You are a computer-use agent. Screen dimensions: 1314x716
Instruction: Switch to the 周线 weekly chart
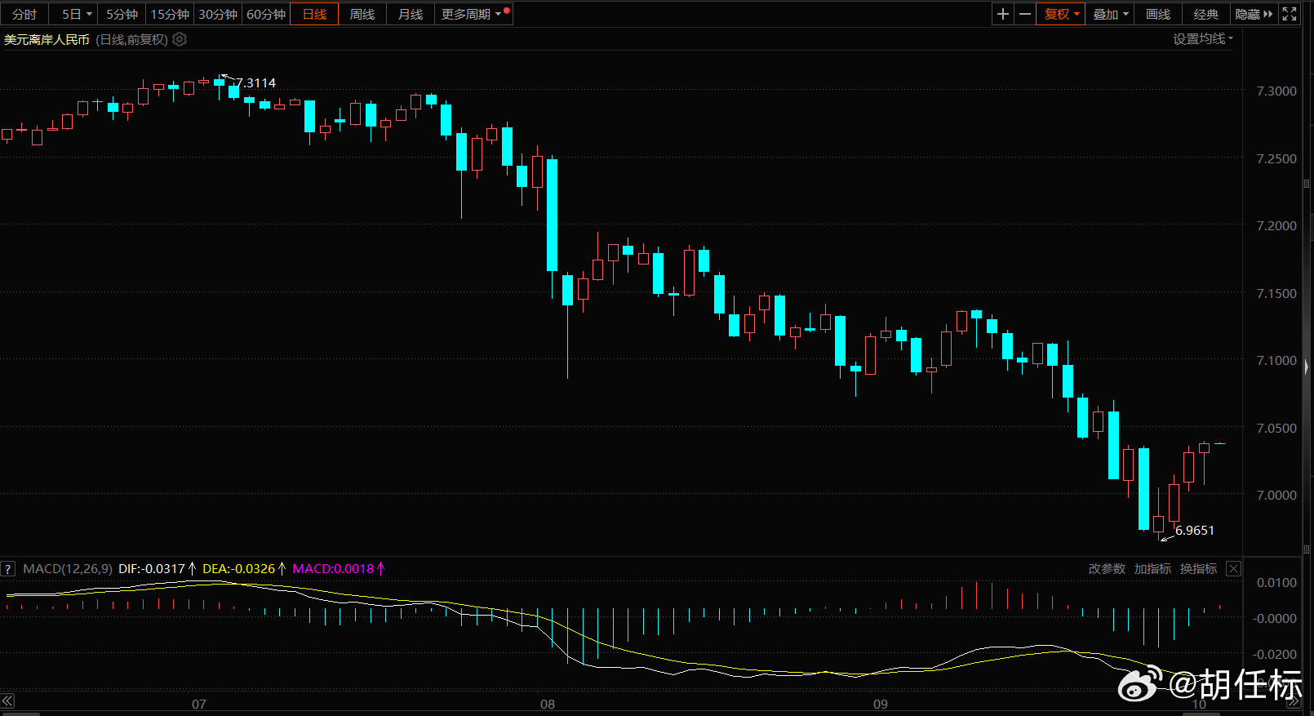tap(362, 14)
